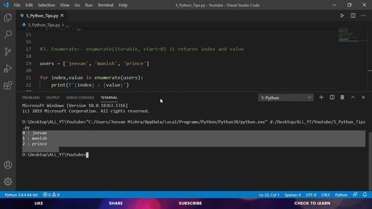Open the Edit menu

29,5
